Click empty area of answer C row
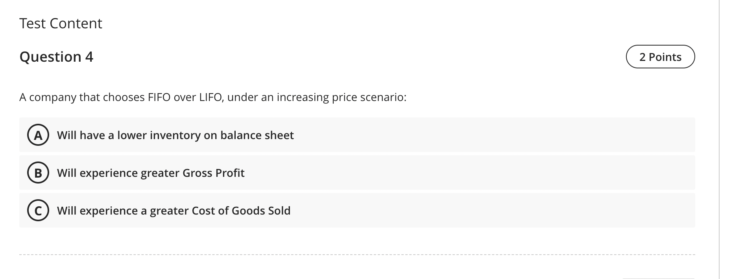The height and width of the screenshot is (279, 731). 492,210
